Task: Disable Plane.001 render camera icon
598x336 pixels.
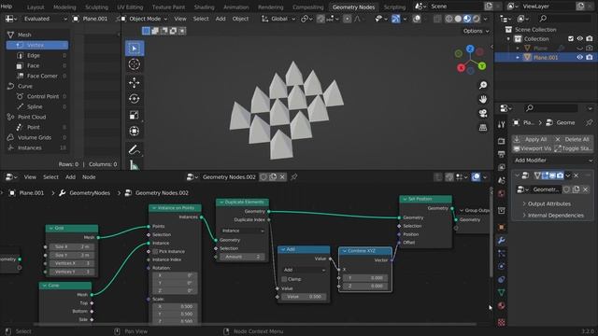Action: [590, 58]
